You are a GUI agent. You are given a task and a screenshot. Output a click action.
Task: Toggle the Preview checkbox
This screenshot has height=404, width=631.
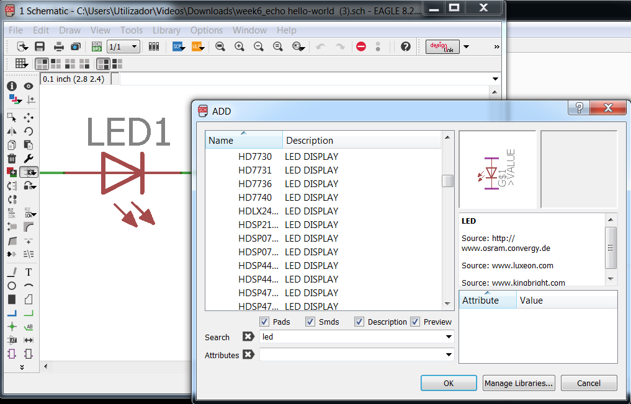point(415,322)
